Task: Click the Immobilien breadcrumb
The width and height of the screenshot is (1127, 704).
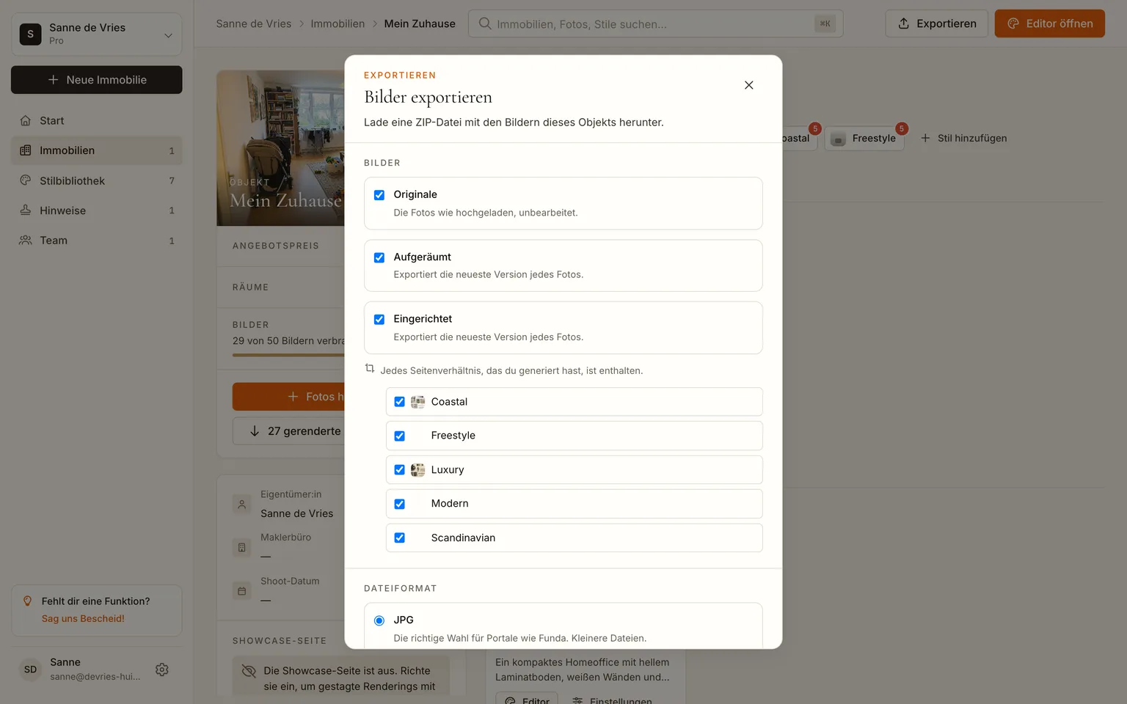Action: tap(338, 23)
